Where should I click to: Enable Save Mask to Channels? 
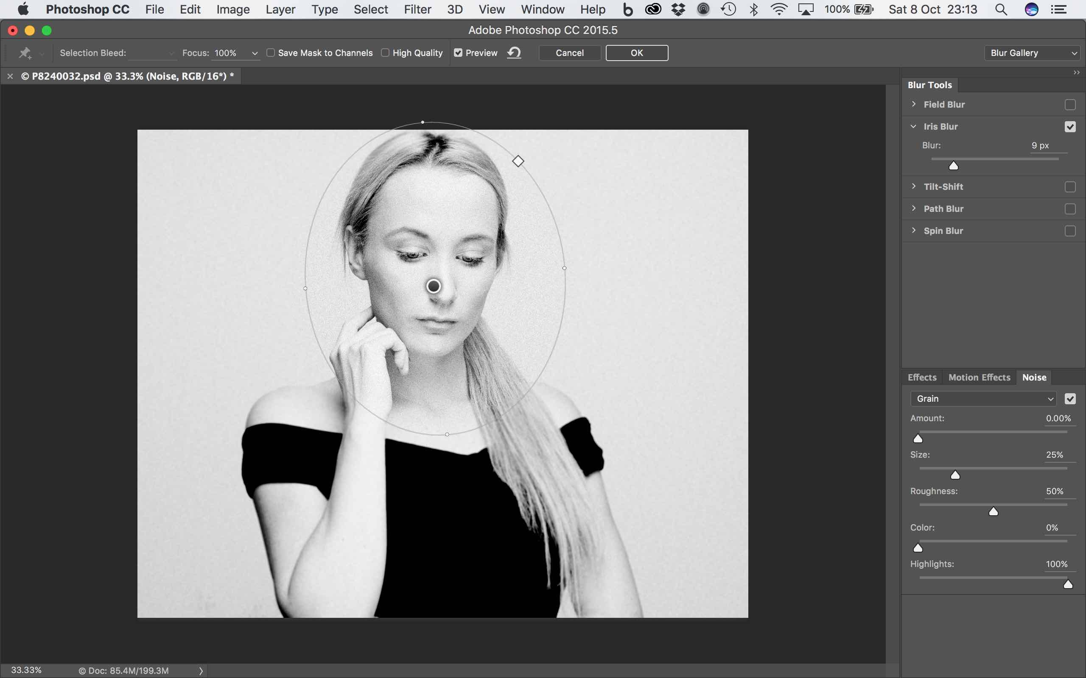click(x=271, y=53)
